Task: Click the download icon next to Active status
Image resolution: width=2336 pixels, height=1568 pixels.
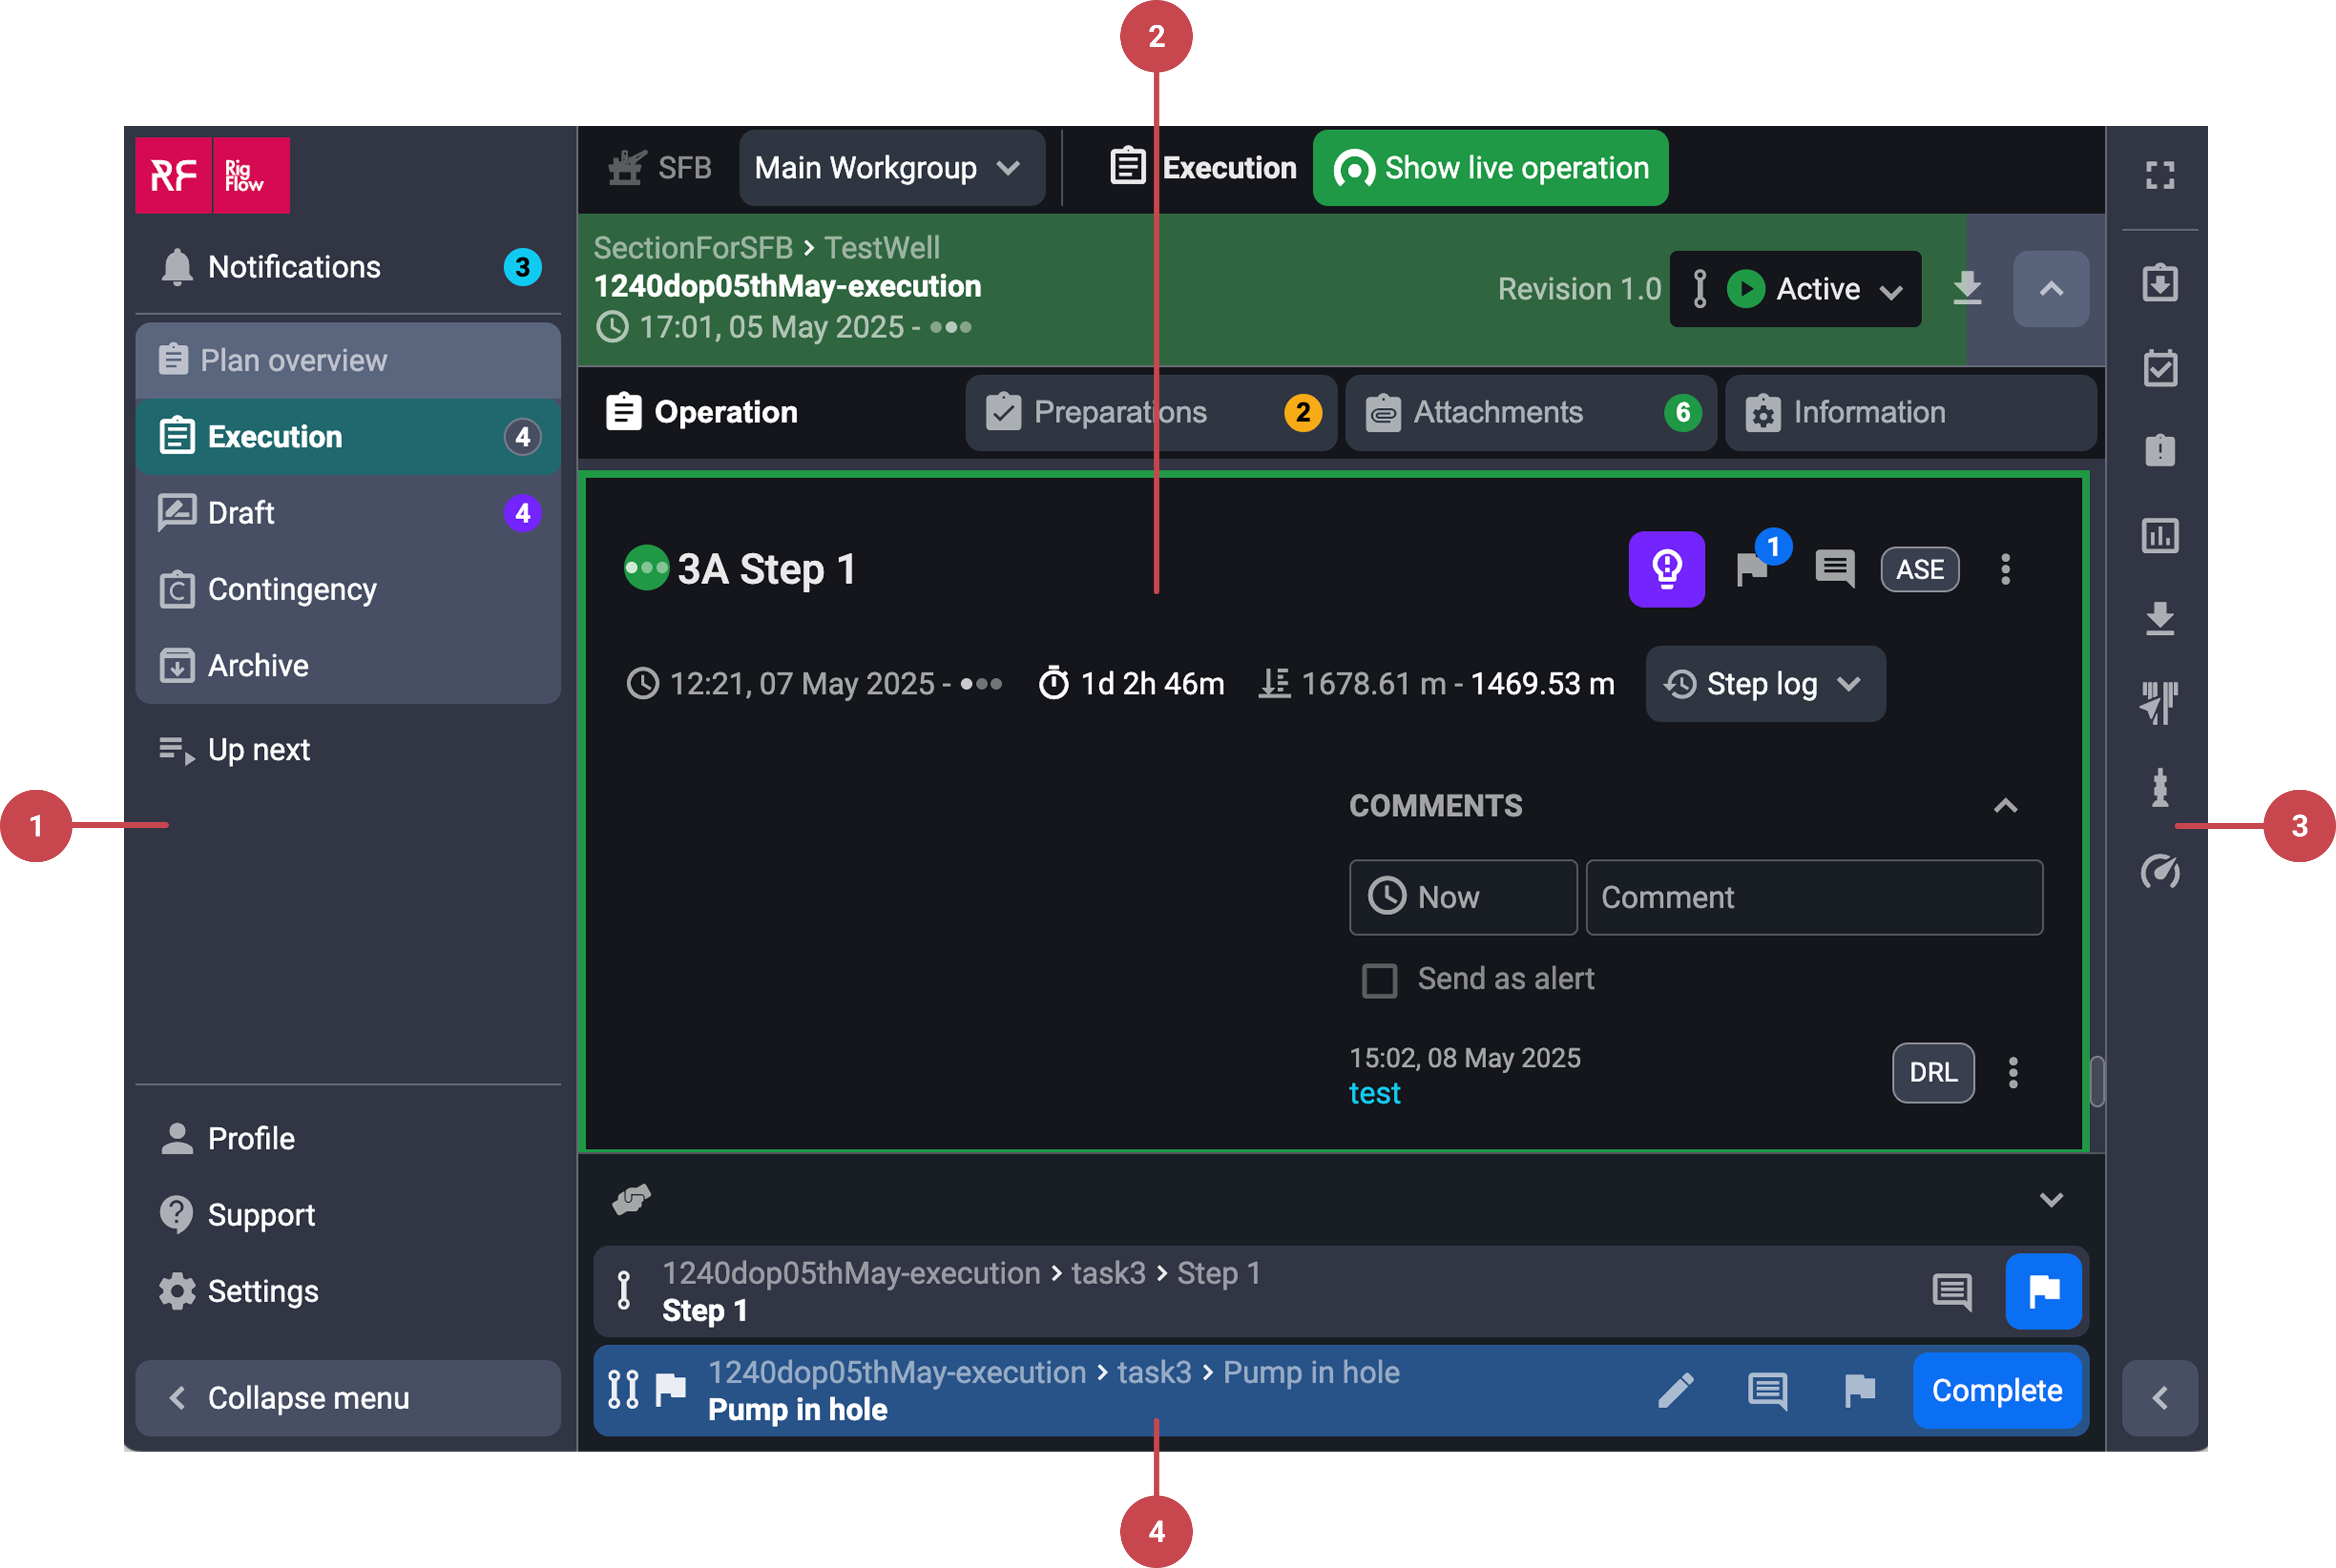Action: [x=1966, y=289]
